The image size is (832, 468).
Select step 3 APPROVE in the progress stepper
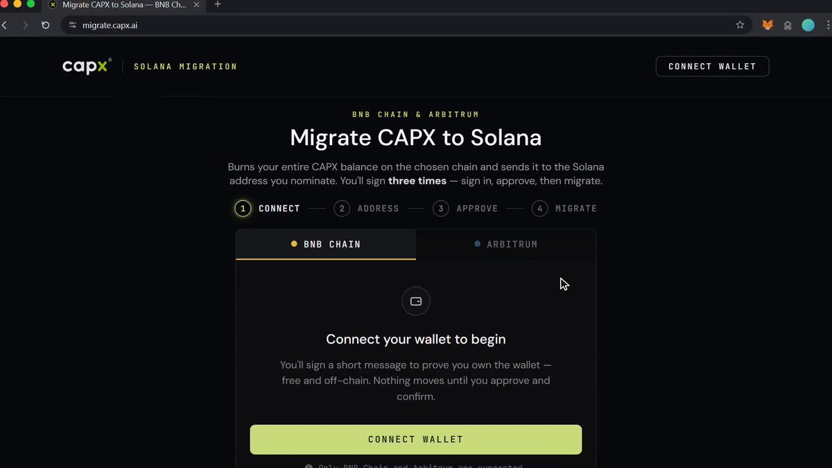465,208
